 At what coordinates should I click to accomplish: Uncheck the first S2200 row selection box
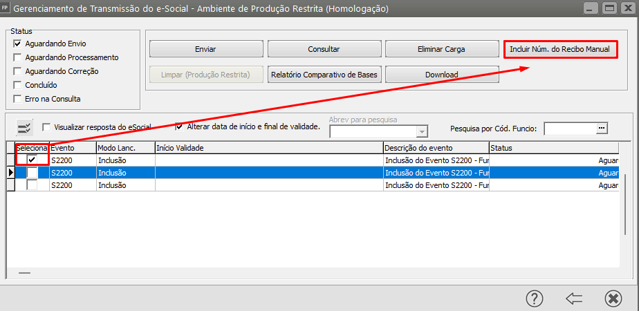click(x=33, y=160)
